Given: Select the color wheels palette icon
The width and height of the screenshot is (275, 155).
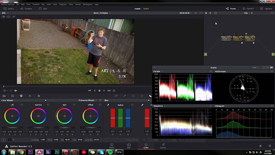Looking at the screenshot, I should click(21, 96).
